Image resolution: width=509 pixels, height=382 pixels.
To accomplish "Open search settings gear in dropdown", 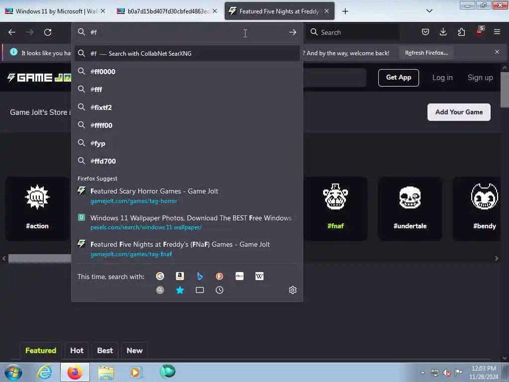I will pyautogui.click(x=292, y=290).
